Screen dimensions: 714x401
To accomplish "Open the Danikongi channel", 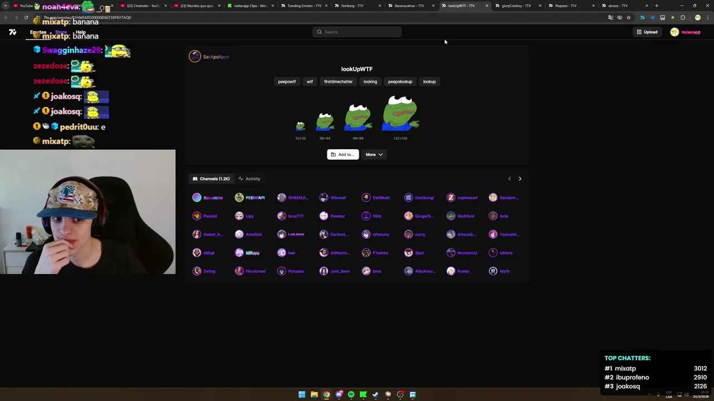I will tap(419, 198).
